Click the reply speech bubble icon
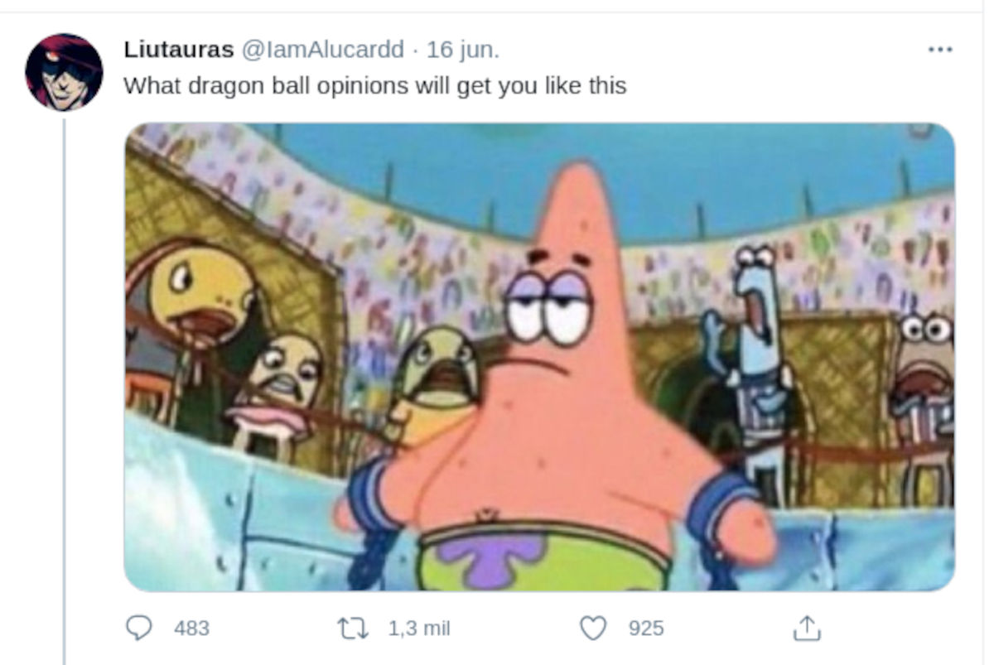994x665 pixels. (138, 629)
